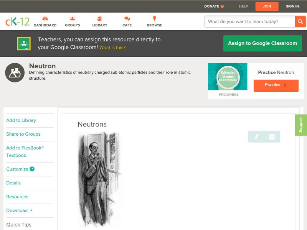This screenshot has width=307, height=230.
Task: Click the Download link
Action: (17, 210)
